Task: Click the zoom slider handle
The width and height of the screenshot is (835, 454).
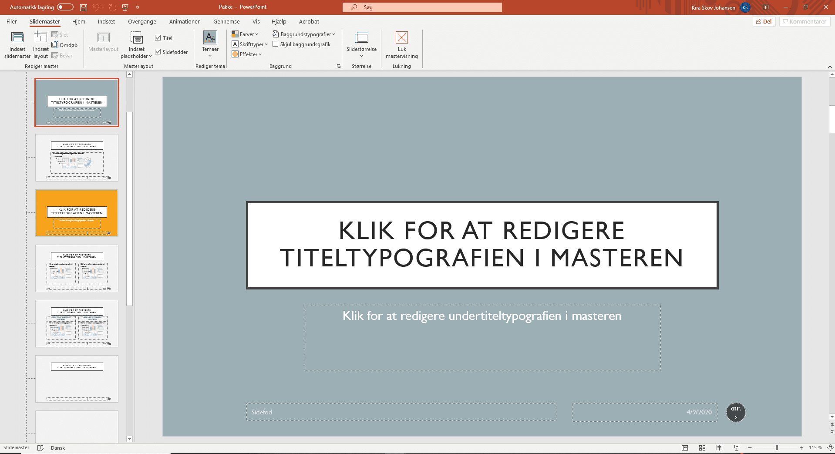Action: point(777,448)
